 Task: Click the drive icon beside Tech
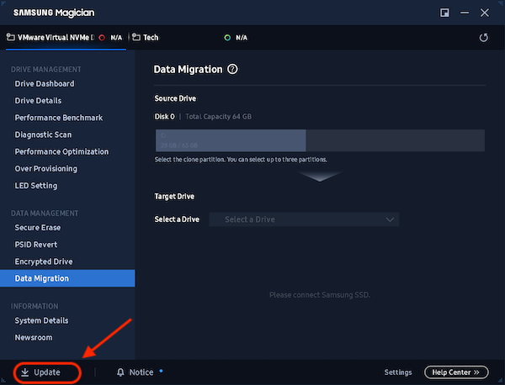point(136,37)
